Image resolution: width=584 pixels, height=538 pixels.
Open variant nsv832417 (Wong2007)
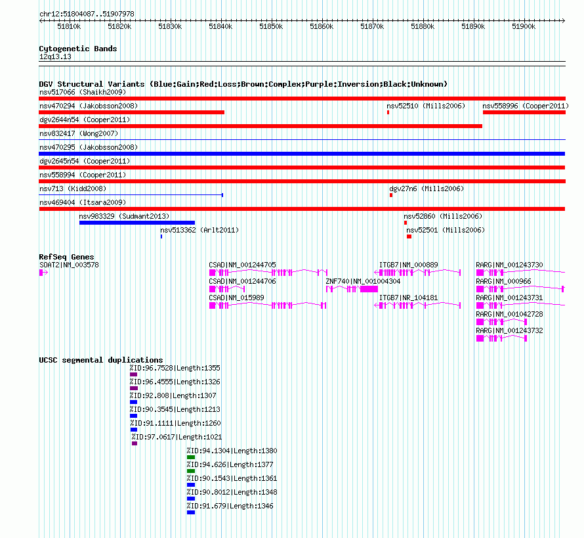(x=302, y=140)
